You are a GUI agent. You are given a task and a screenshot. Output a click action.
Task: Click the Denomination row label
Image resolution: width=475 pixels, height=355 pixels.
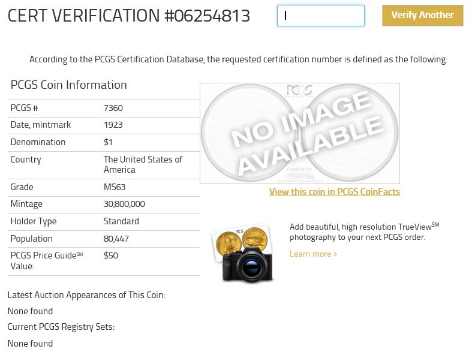pyautogui.click(x=38, y=142)
